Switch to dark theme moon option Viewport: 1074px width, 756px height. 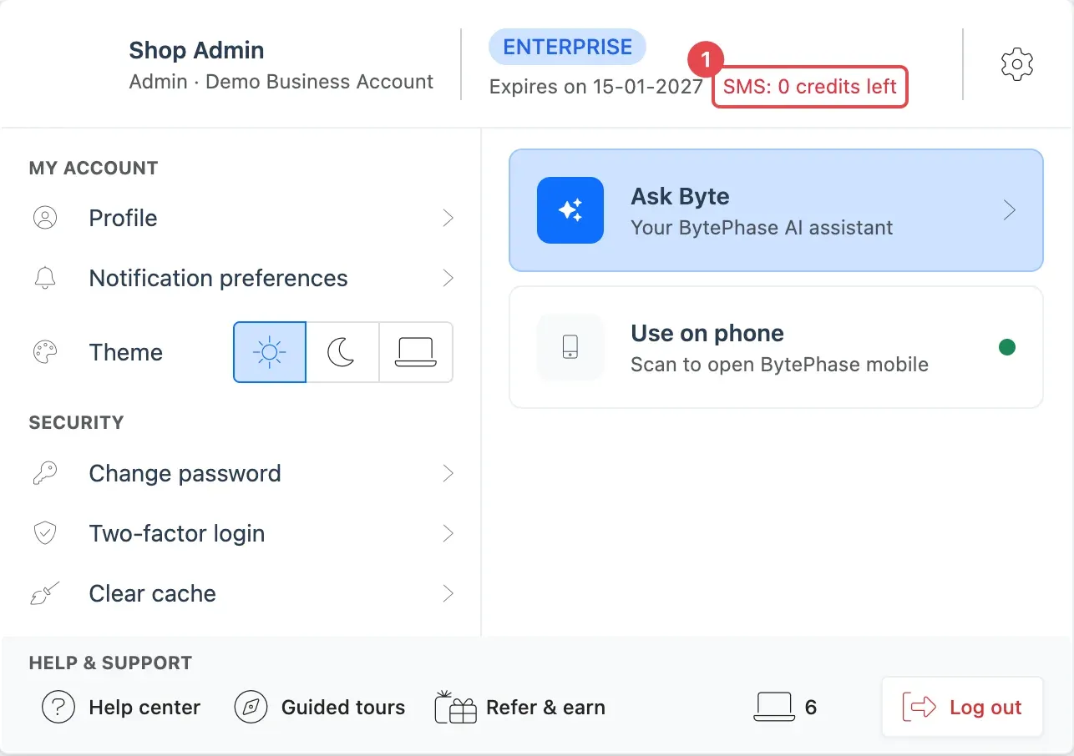[x=342, y=352]
